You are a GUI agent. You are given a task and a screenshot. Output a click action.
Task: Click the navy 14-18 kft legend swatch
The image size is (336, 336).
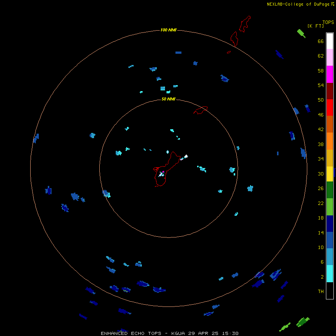pos(330,224)
